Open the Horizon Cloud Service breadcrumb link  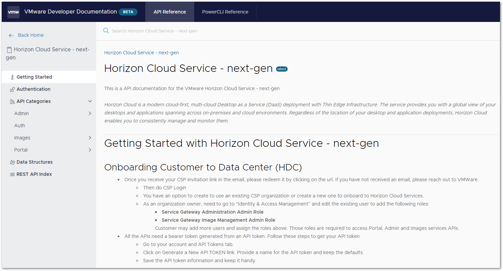141,53
